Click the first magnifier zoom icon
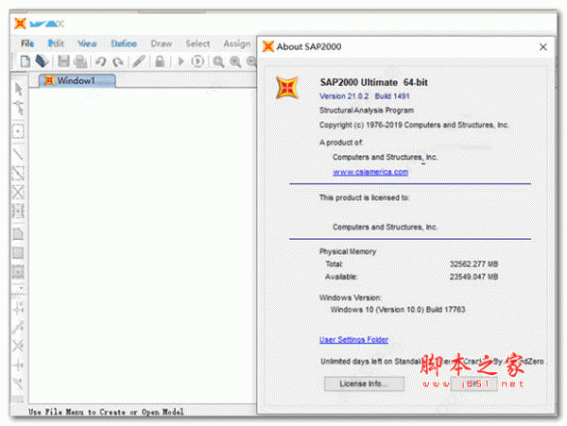567x426 pixels. [x=218, y=61]
